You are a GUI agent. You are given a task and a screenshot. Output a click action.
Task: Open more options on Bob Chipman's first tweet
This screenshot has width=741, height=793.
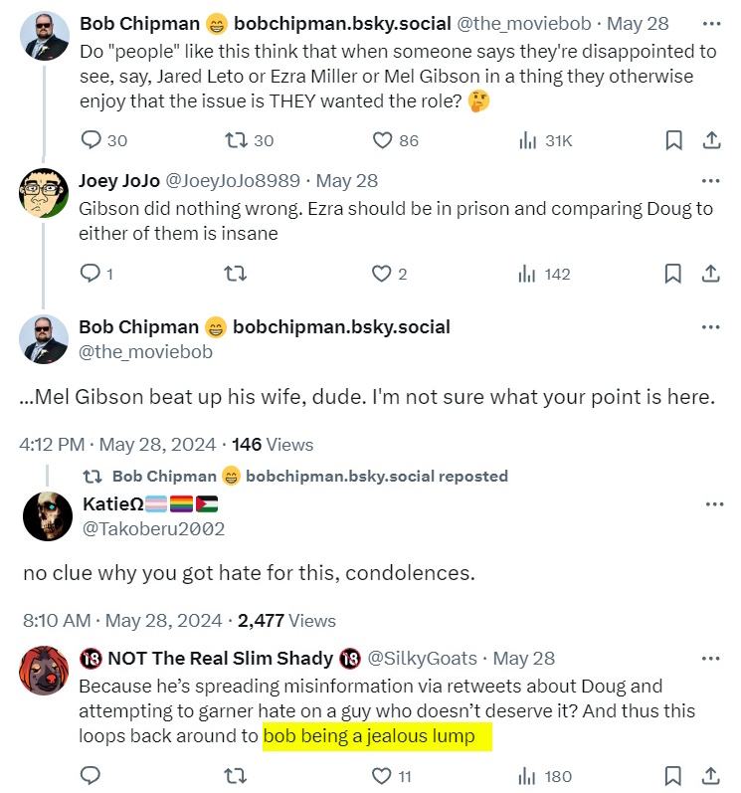(711, 23)
